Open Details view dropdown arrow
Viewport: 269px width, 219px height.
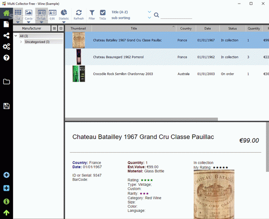pyautogui.click(x=42, y=22)
